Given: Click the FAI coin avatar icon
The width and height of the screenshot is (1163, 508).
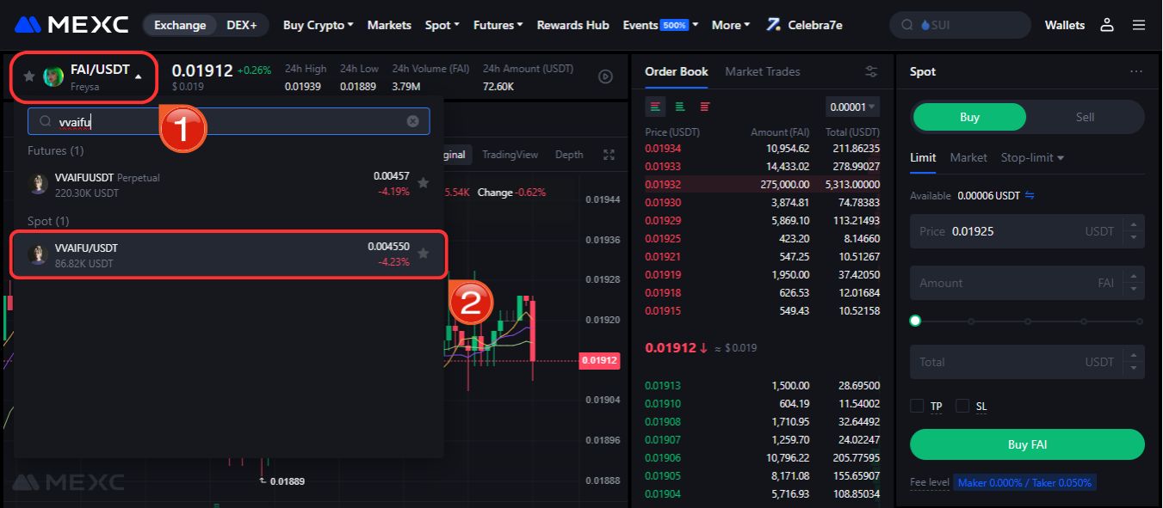Looking at the screenshot, I should [53, 77].
